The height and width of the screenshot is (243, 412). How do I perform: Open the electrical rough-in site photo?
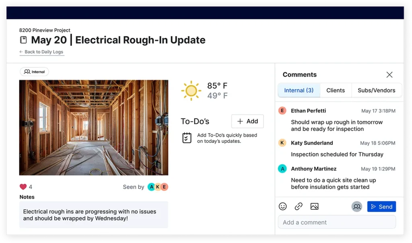[x=93, y=128]
